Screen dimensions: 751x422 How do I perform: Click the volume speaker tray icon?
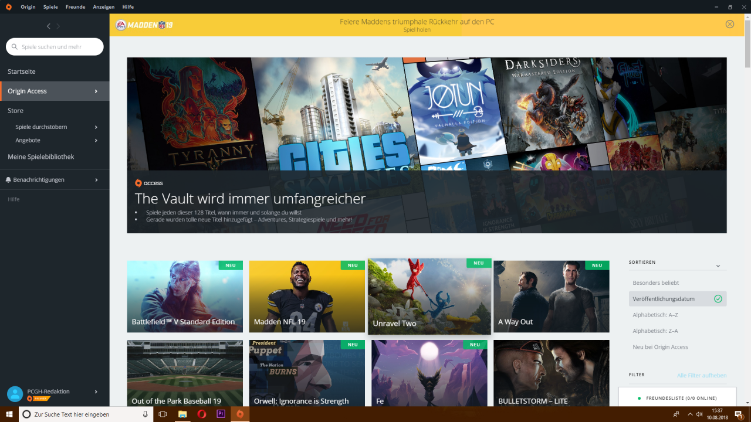point(699,414)
